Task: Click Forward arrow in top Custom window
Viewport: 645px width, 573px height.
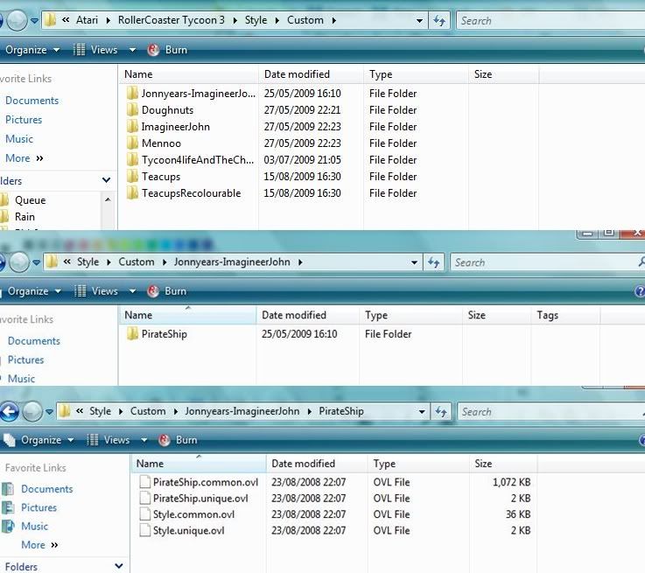Action: pos(17,20)
